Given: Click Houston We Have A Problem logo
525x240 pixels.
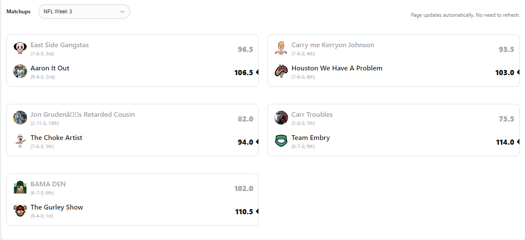Looking at the screenshot, I should click(281, 71).
